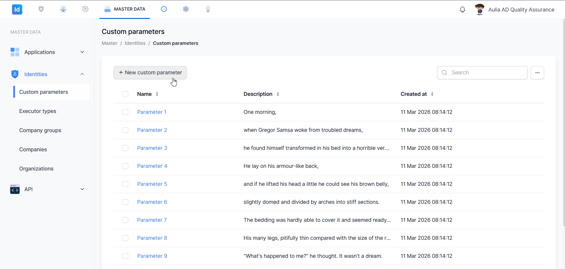Open the Parameter 7 link

pos(152,220)
